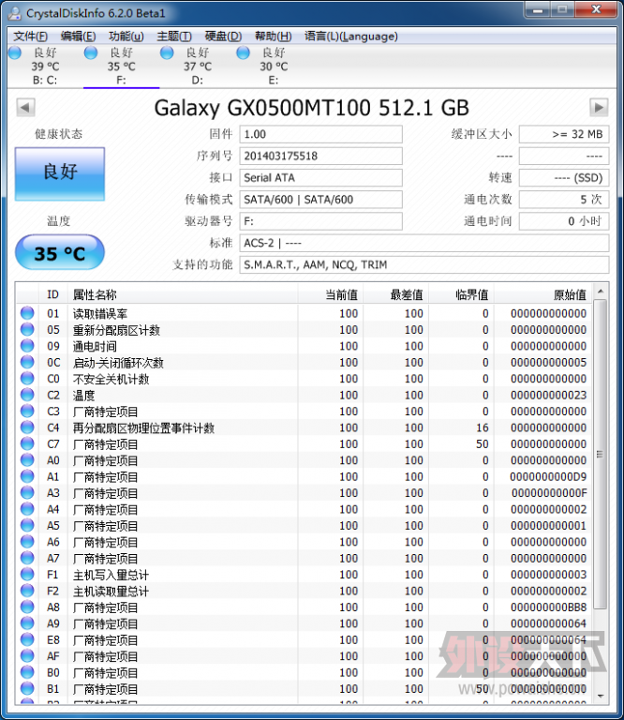Click status icon for row B0
The height and width of the screenshot is (720, 624).
27,672
